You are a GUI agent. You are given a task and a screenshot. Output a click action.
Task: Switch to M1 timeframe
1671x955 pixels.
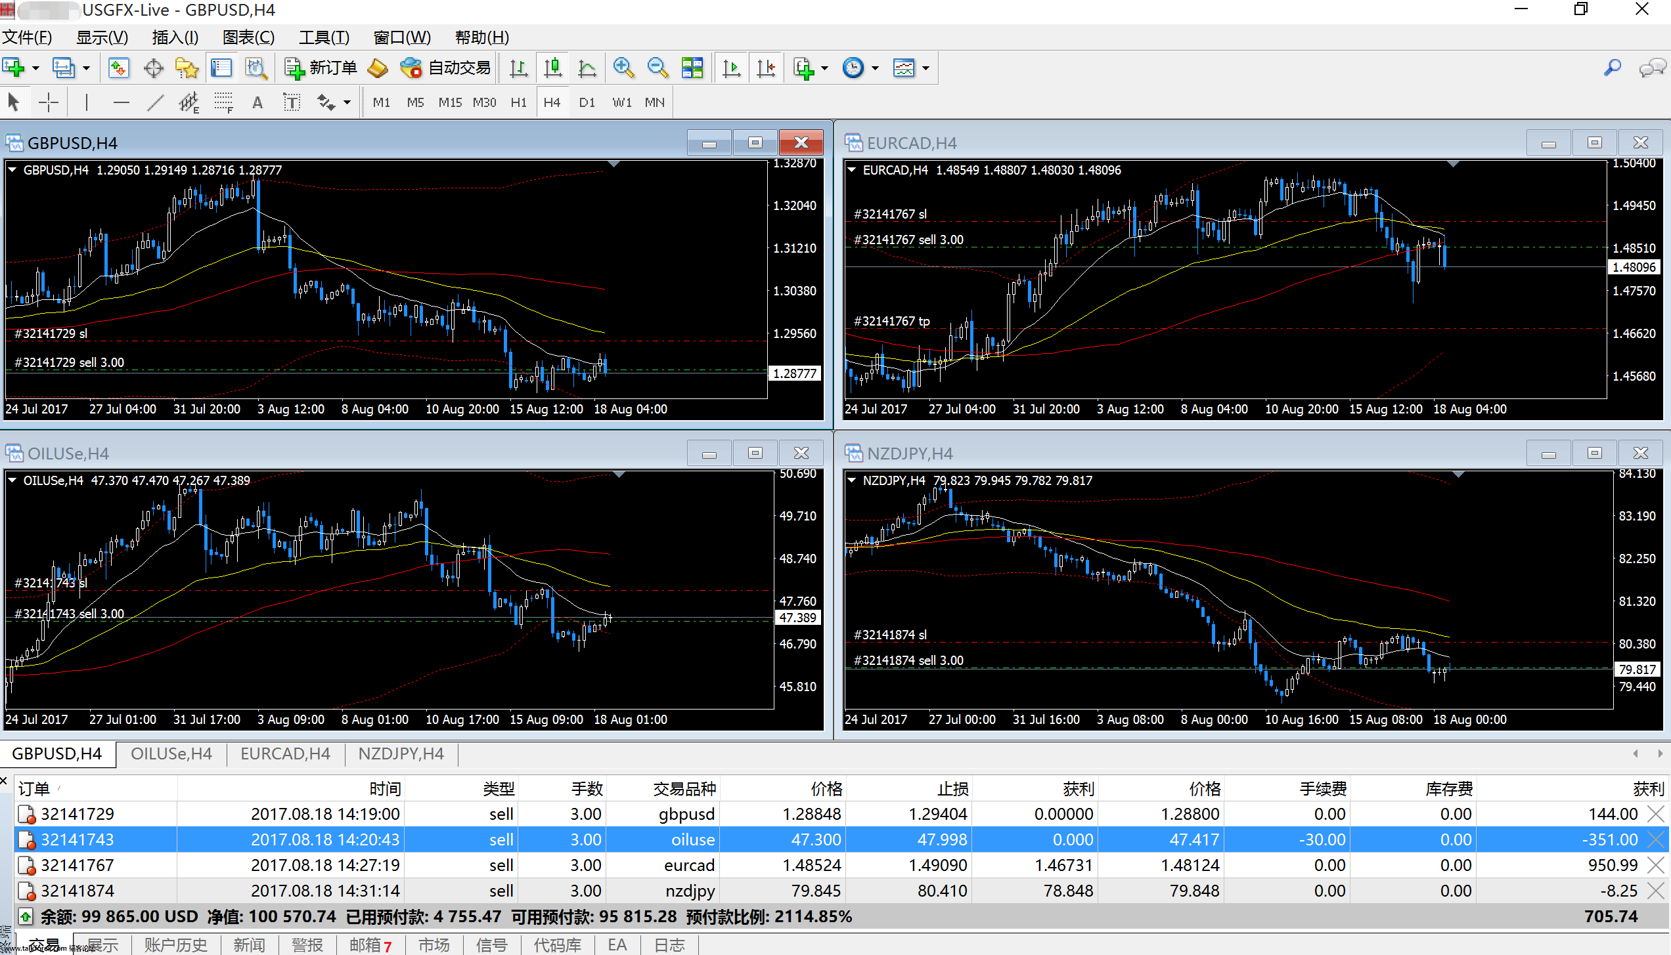pos(381,102)
